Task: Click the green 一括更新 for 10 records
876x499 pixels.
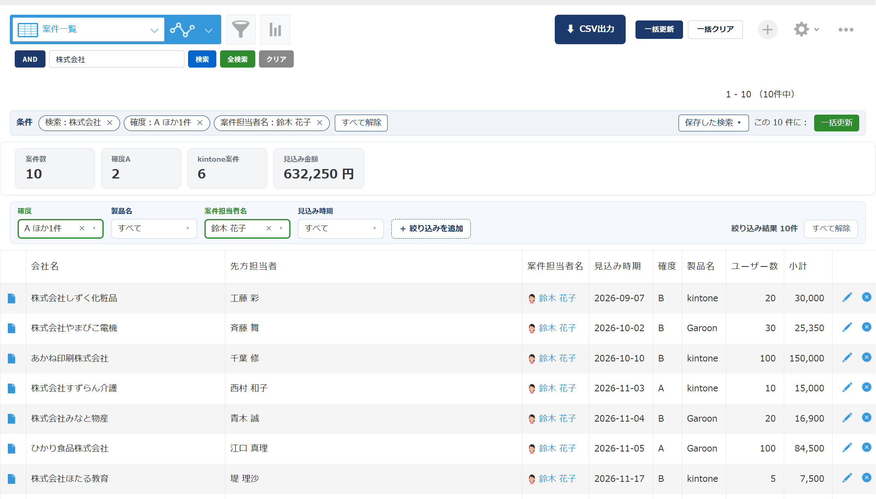Action: click(836, 123)
